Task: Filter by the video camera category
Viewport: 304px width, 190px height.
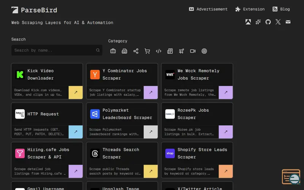Action: 193,51
